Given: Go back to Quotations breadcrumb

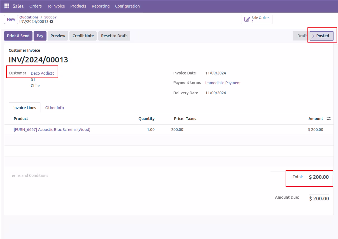Looking at the screenshot, I should pos(29,17).
